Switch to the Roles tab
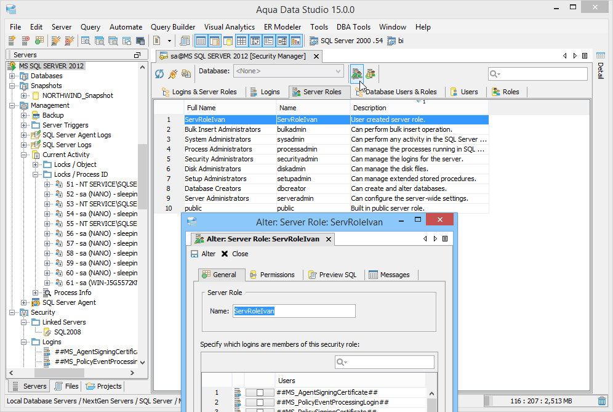This screenshot has height=412, width=613. pos(507,92)
